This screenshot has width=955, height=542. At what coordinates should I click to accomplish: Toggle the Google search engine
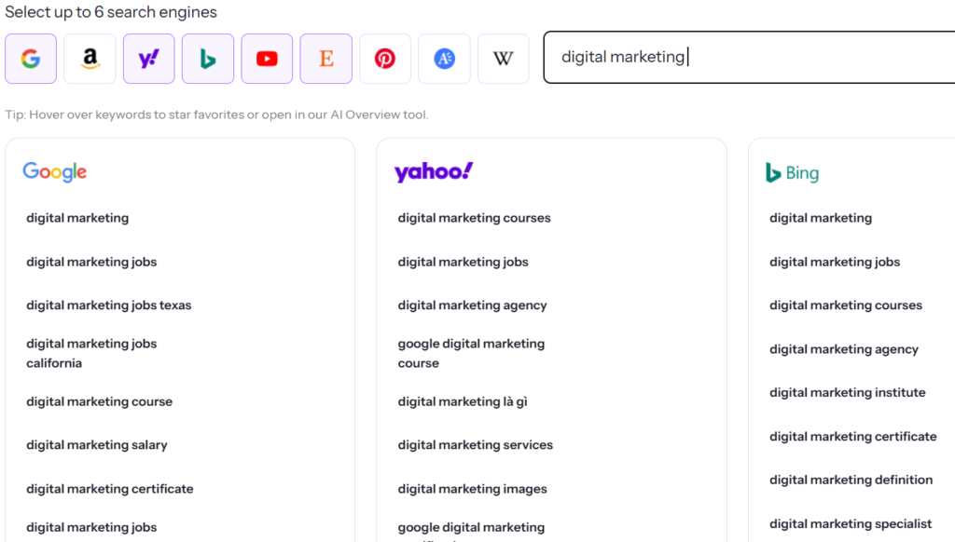[31, 59]
